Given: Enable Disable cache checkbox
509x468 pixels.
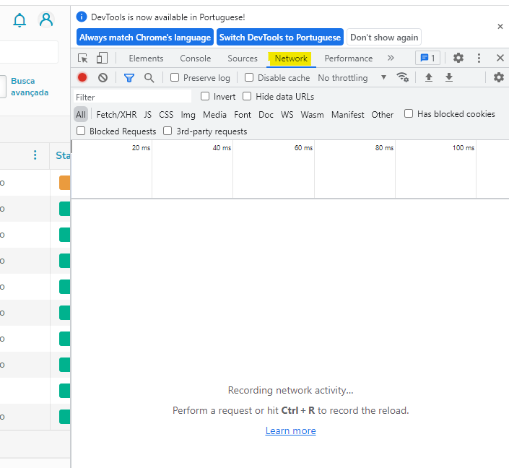Looking at the screenshot, I should pos(249,77).
